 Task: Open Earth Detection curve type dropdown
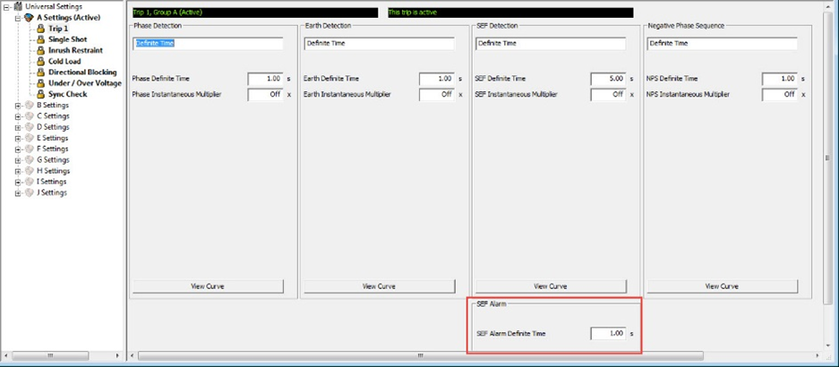click(379, 42)
